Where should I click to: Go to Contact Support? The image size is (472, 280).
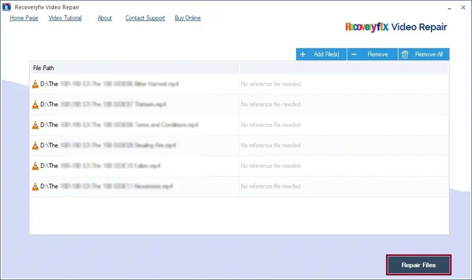pos(145,18)
